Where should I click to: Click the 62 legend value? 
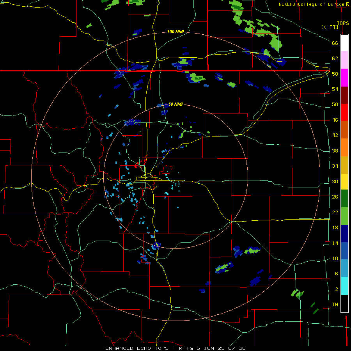335,58
